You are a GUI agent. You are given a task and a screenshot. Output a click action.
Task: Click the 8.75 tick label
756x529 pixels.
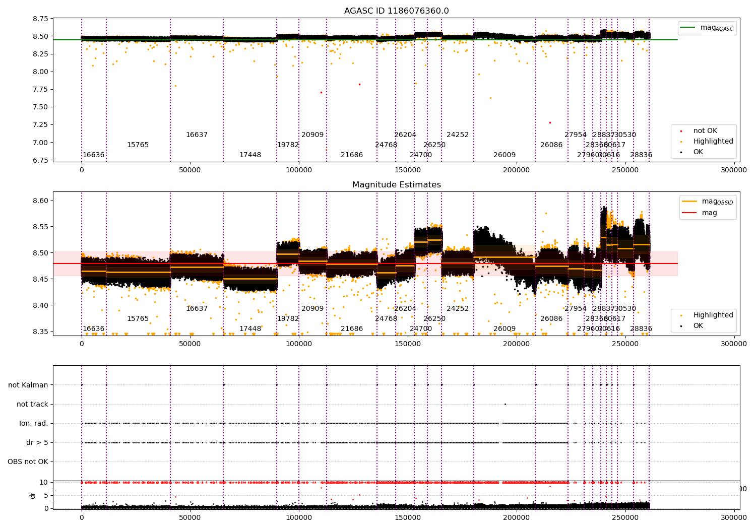40,19
